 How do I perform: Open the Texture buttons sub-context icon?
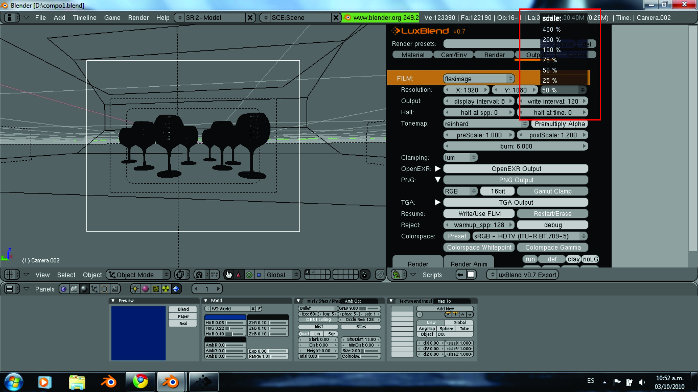[x=156, y=289]
